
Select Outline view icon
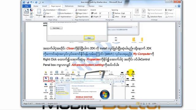(x=146, y=104)
